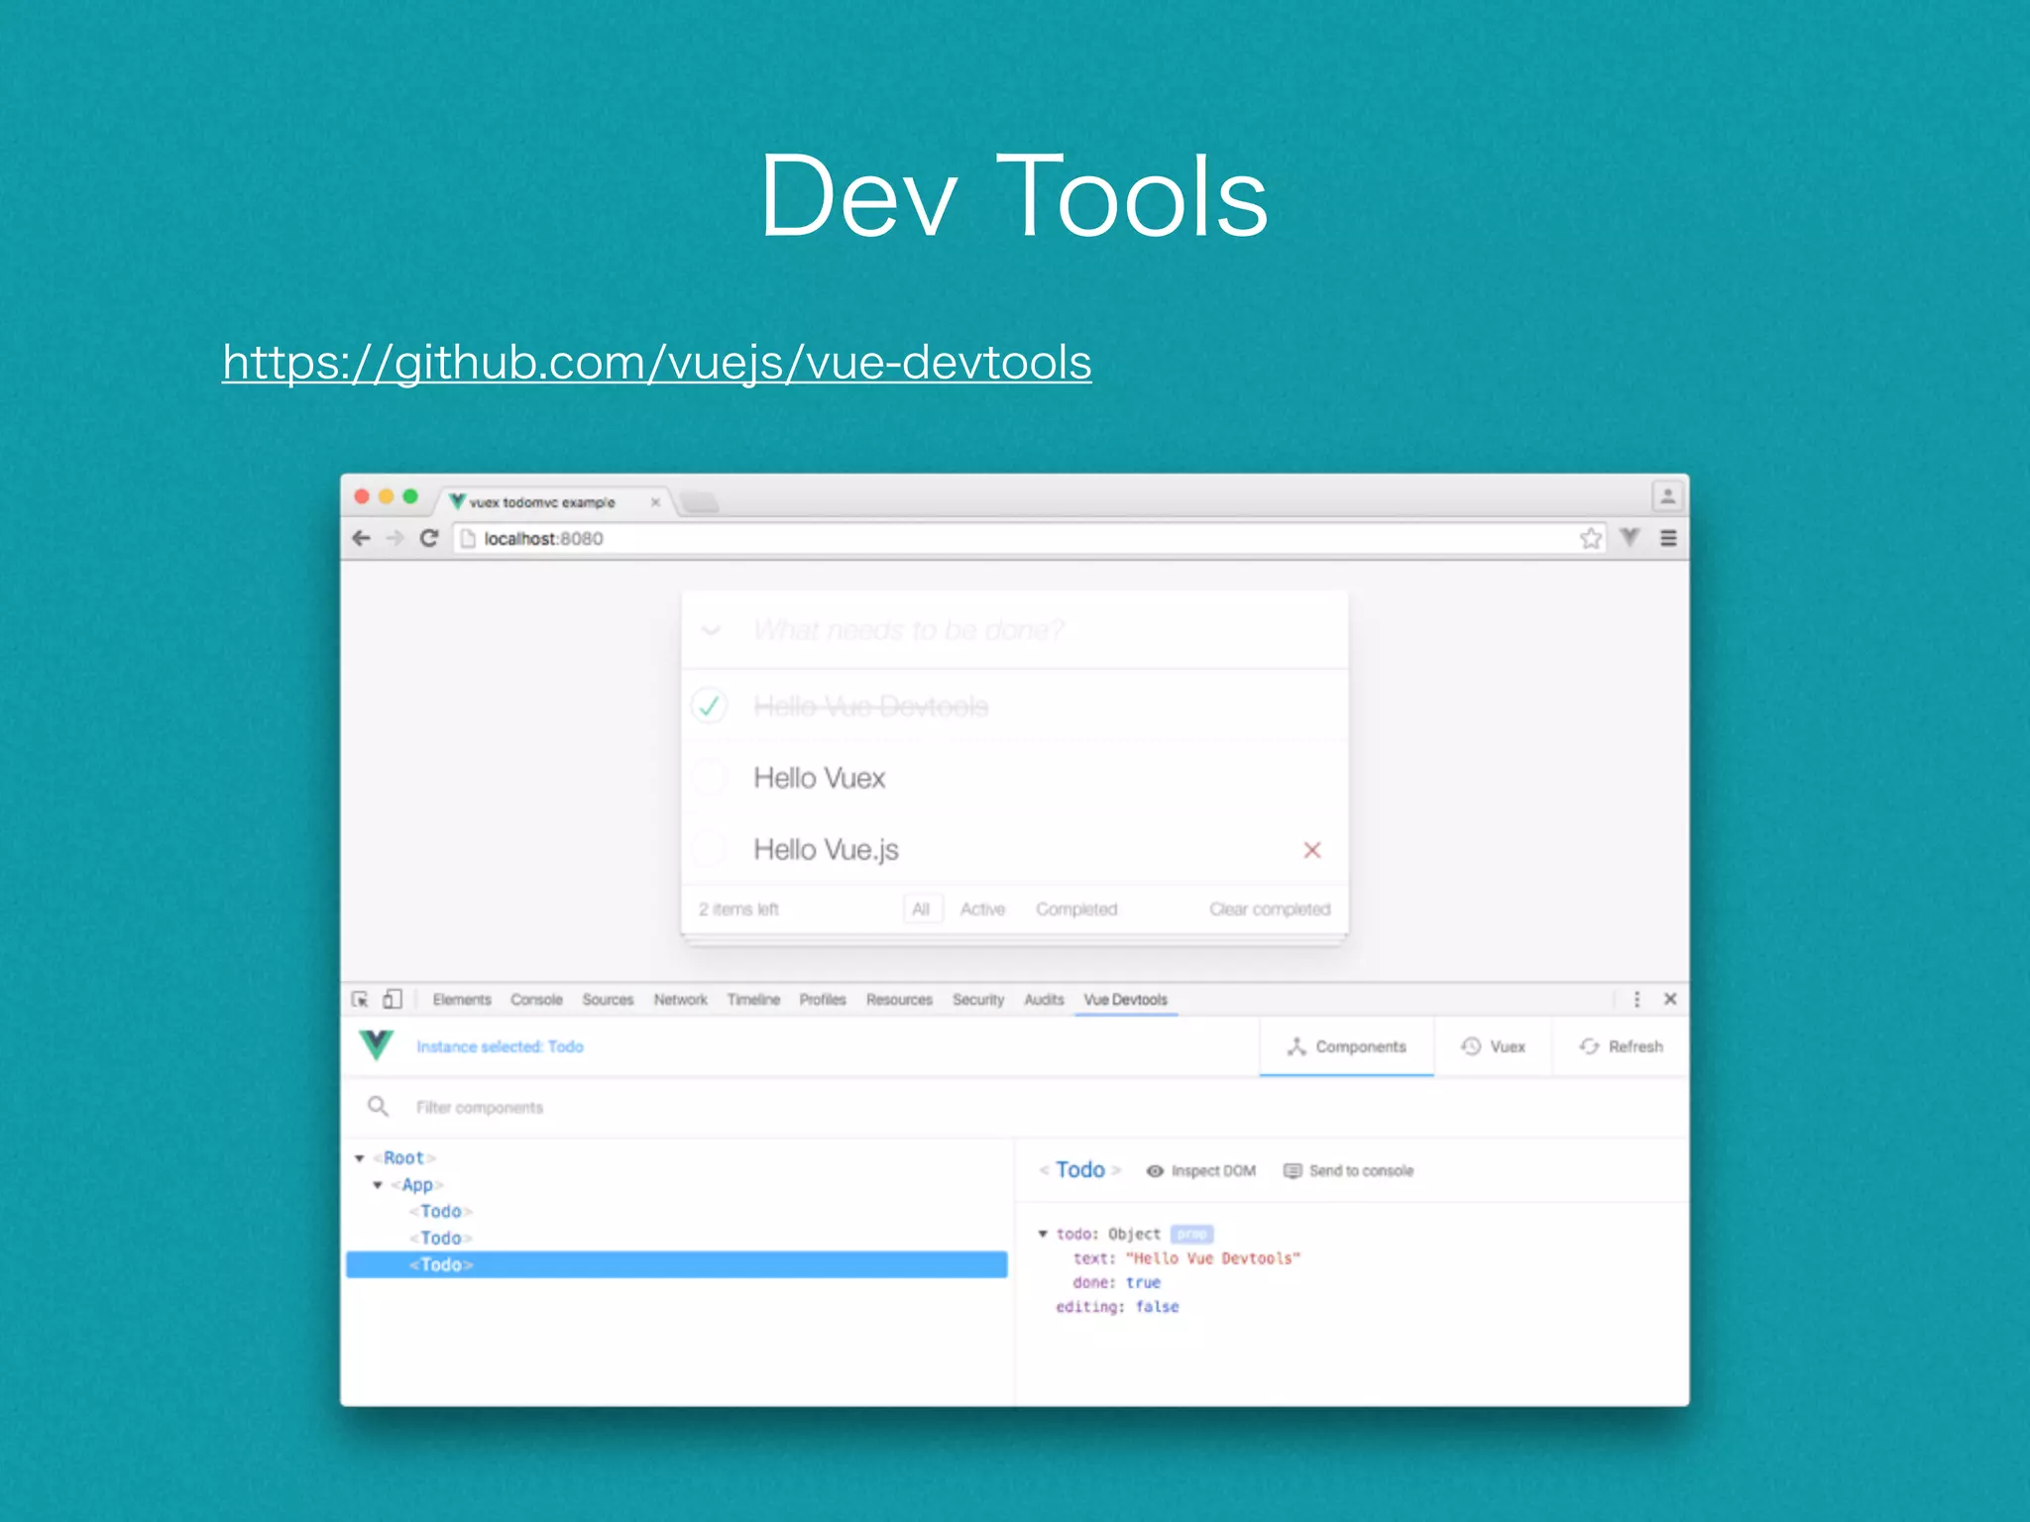This screenshot has width=2030, height=1522.
Task: Open devtools three-dot options menu
Action: (x=1636, y=999)
